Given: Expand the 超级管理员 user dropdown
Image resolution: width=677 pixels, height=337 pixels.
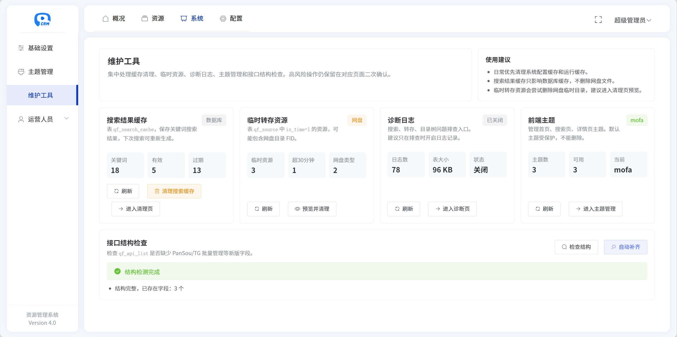Looking at the screenshot, I should [632, 20].
